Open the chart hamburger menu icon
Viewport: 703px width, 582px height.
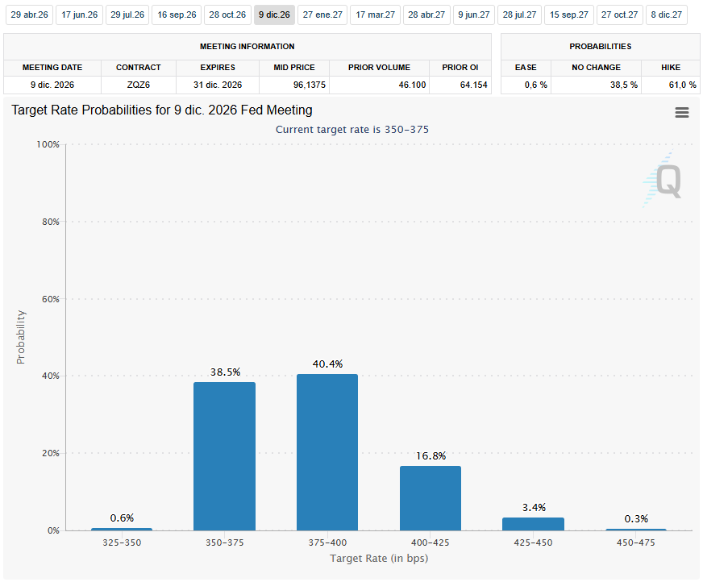pyautogui.click(x=681, y=113)
